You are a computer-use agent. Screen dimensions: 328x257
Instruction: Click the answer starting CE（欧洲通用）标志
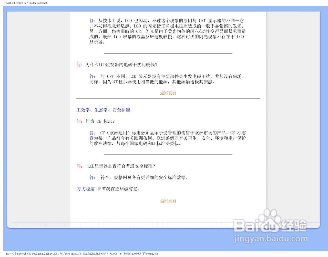(x=168, y=138)
